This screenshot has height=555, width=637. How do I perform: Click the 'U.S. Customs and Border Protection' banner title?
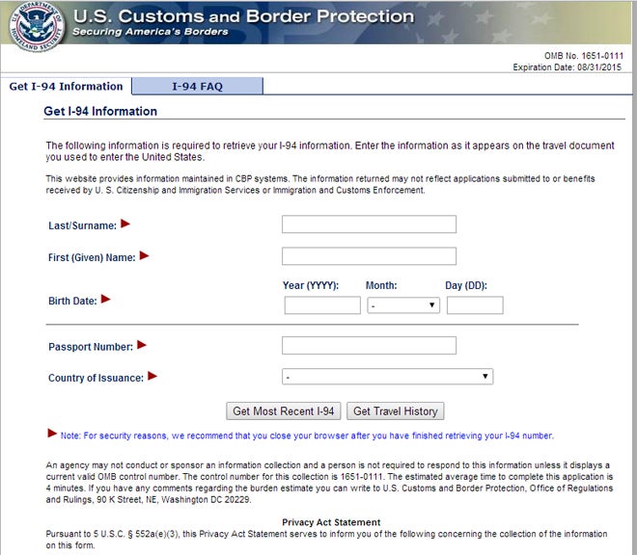coord(243,16)
